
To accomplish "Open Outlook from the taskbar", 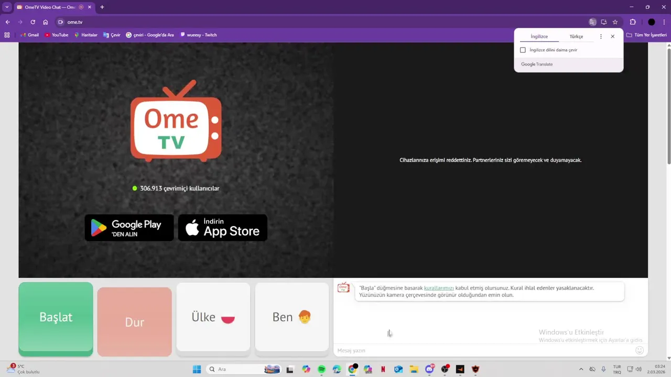I will click(x=398, y=369).
